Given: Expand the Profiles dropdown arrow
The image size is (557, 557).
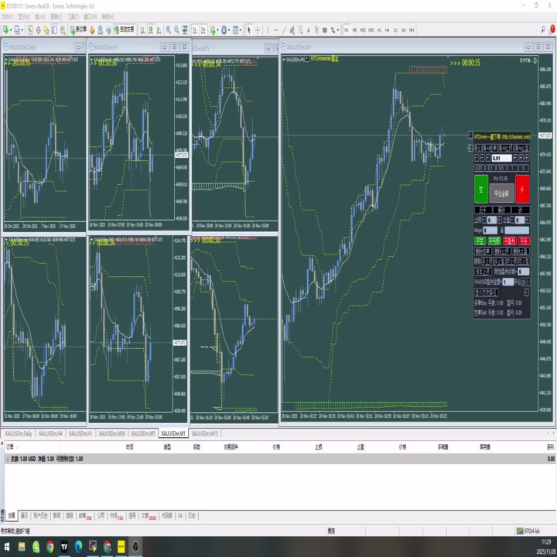Looking at the screenshot, I should (22, 30).
